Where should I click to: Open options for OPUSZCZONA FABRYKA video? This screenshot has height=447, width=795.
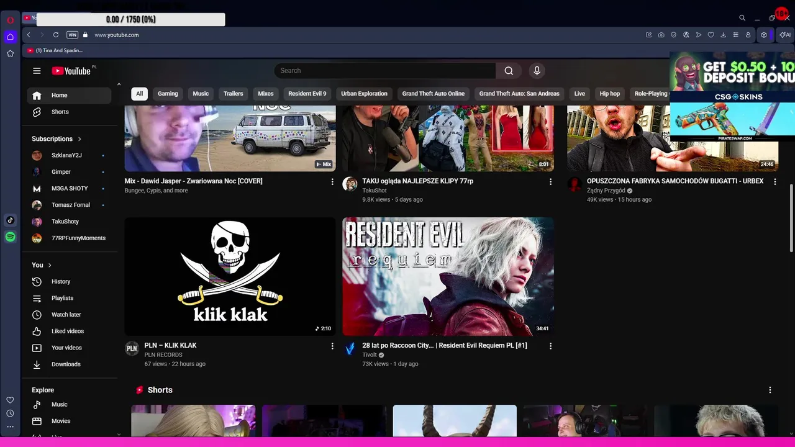coord(775,182)
